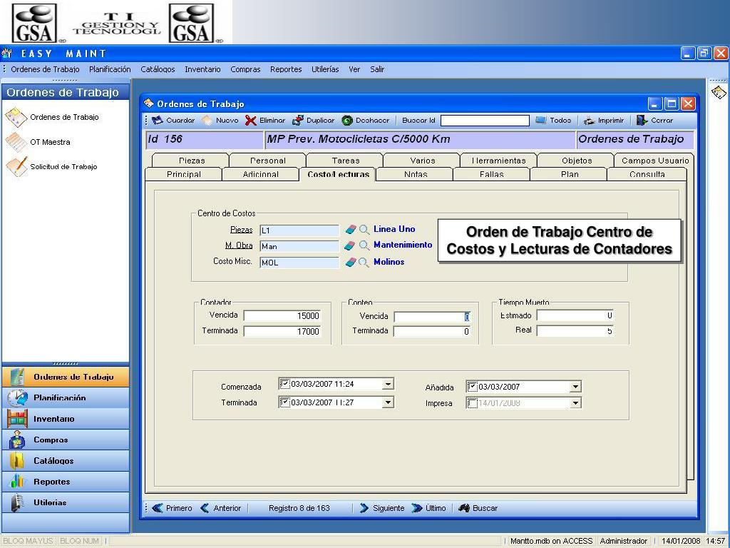Viewport: 730px width, 548px height.
Task: Toggle the Comenzada date checkbox
Action: (284, 383)
